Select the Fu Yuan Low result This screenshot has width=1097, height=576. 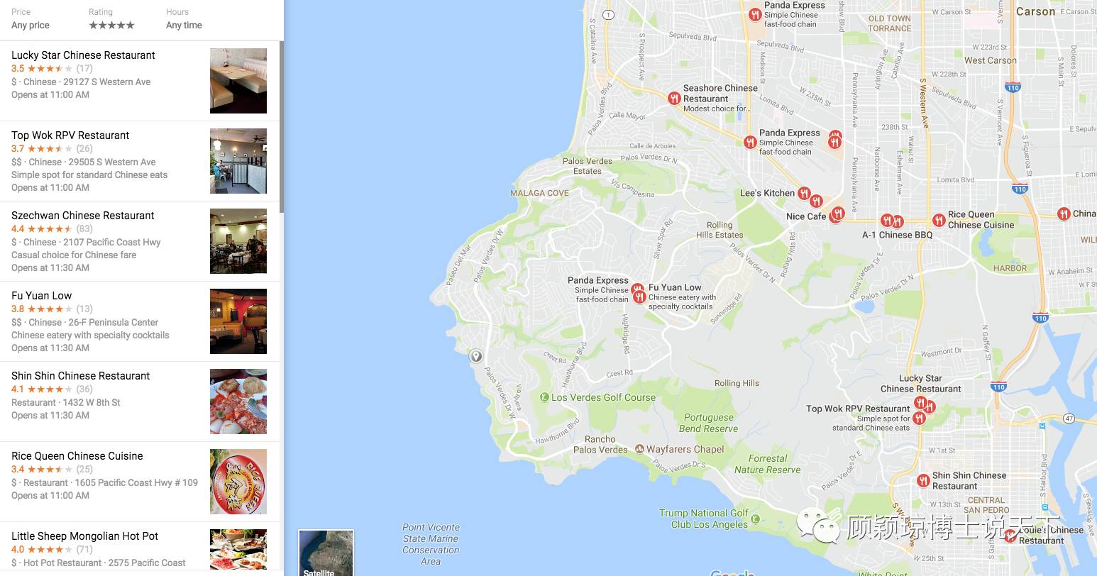pos(140,321)
